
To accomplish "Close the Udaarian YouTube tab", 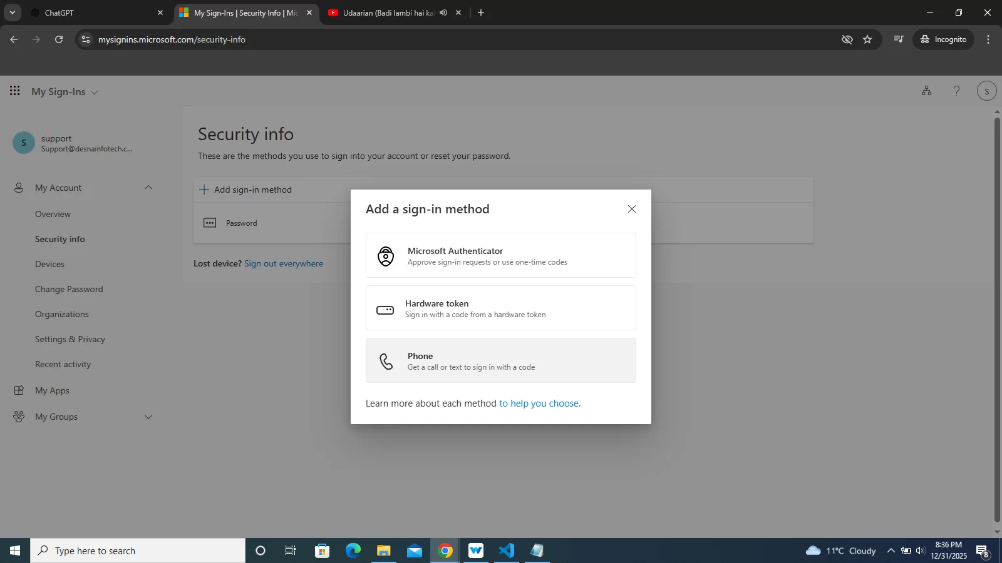I will [458, 13].
